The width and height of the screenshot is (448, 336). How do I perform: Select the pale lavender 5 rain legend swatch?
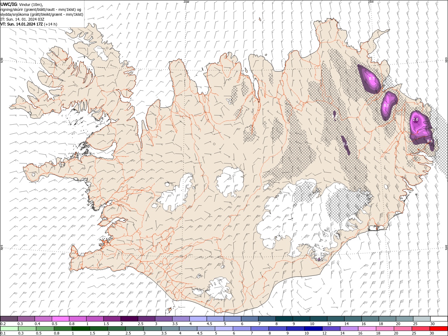point(224,329)
